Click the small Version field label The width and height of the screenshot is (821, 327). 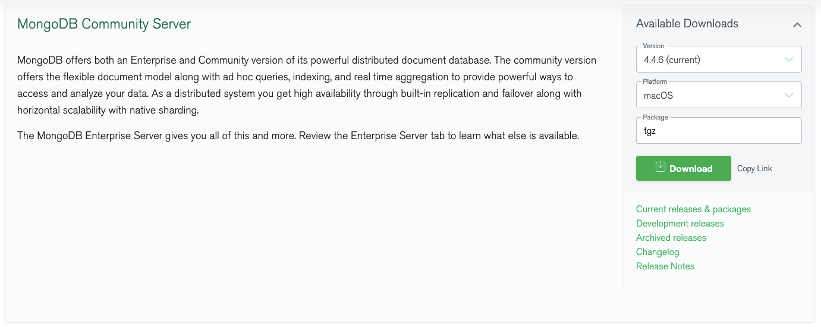(653, 46)
